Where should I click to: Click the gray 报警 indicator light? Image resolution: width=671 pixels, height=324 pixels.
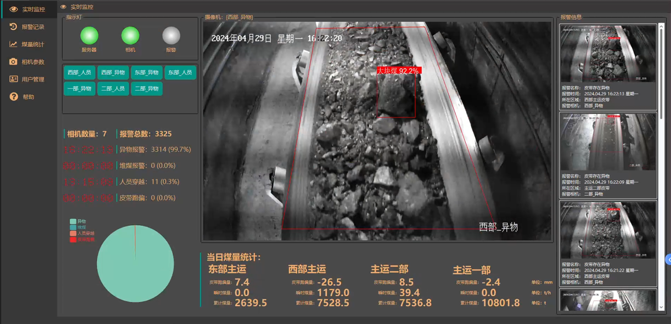pyautogui.click(x=171, y=36)
